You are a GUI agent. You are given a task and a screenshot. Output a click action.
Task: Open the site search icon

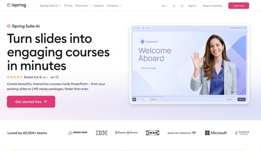174,6
